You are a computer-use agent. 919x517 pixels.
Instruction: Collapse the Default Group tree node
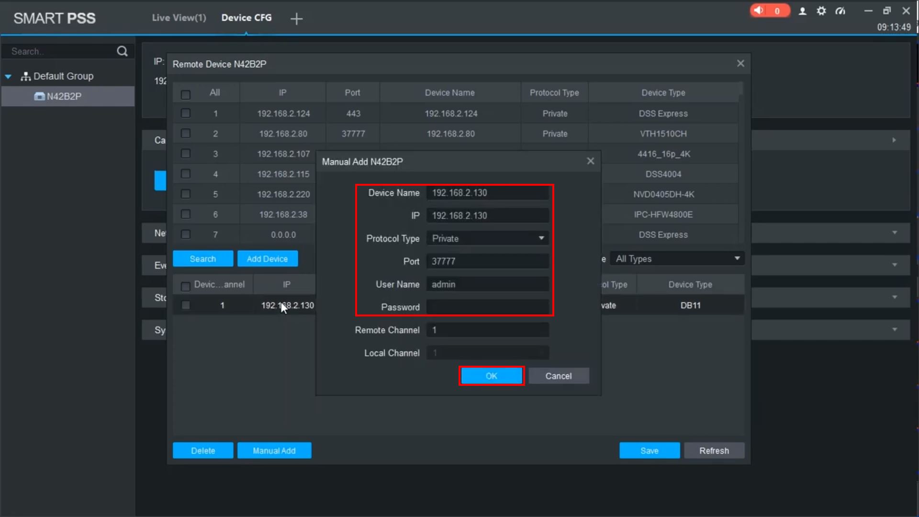[x=8, y=77]
